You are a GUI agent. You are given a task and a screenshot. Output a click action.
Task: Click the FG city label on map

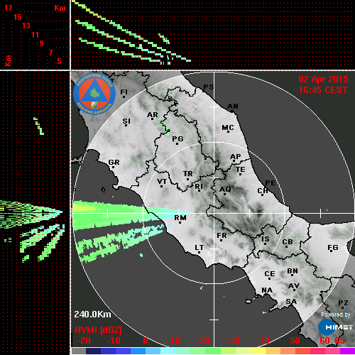click(333, 248)
